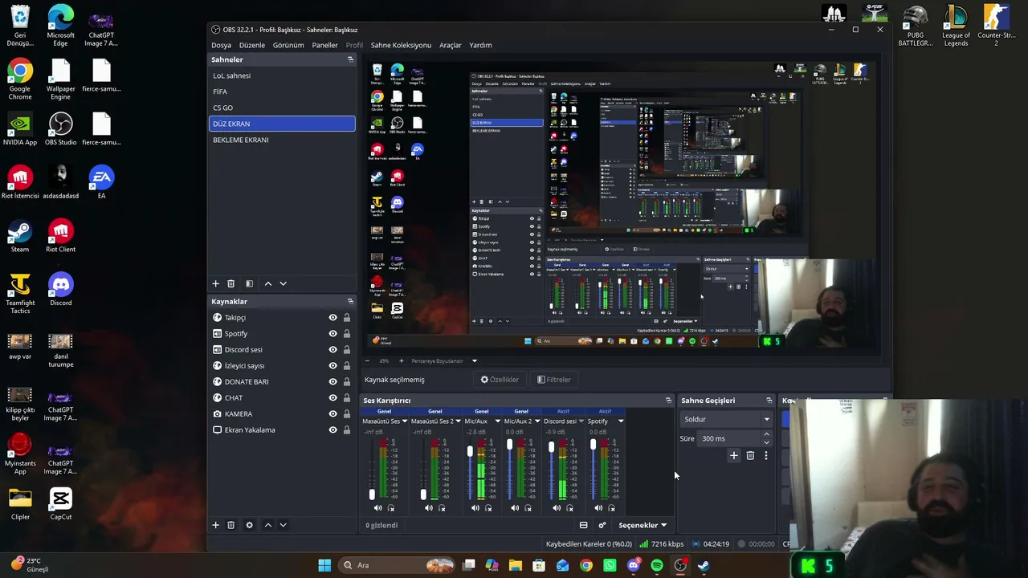This screenshot has width=1028, height=578.
Task: Open the Sahne Koleksiyonu menu
Action: 401,45
